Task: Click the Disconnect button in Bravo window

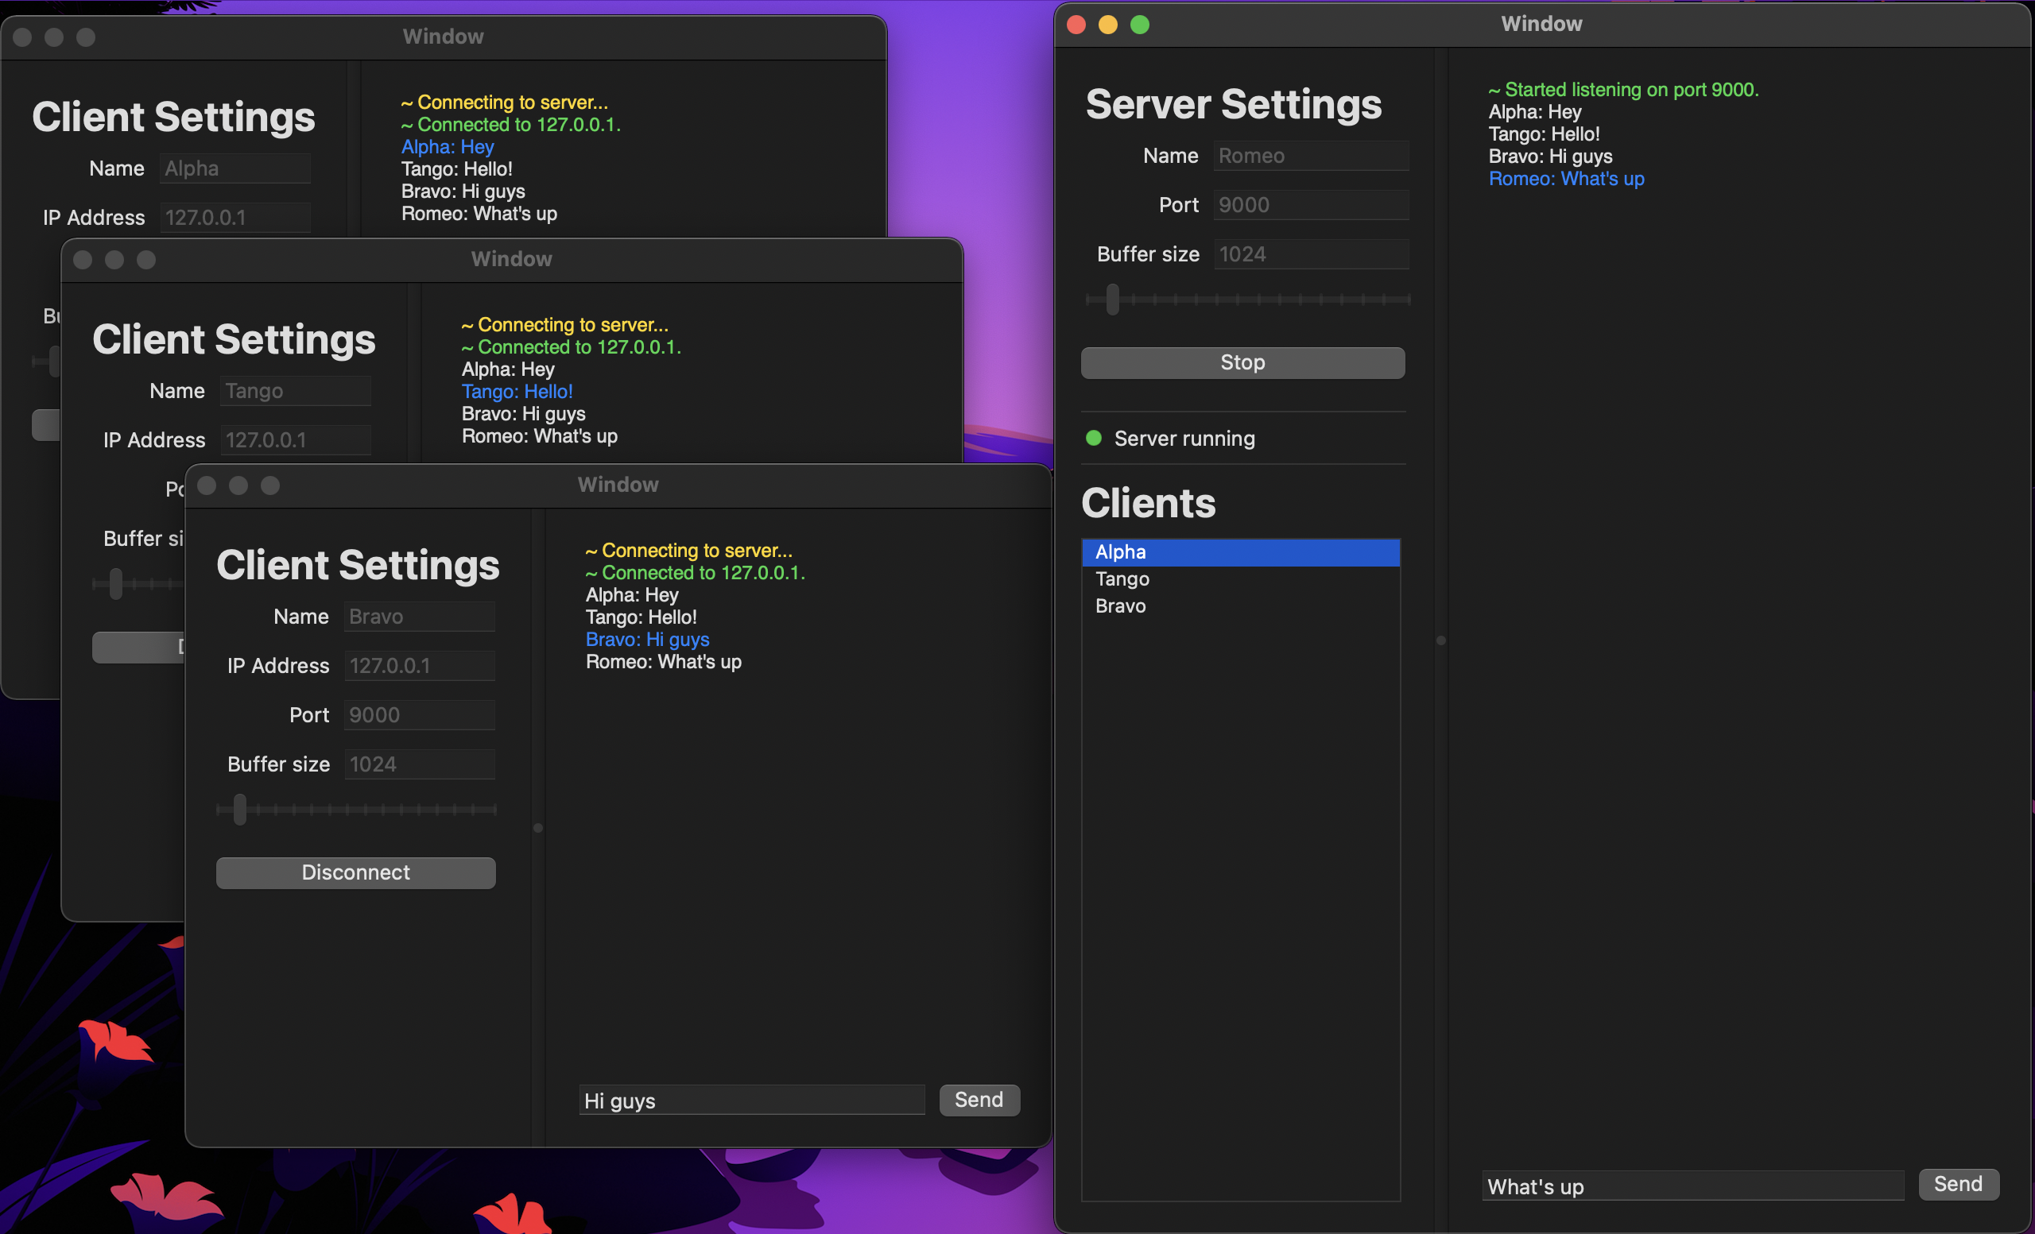Action: coord(355,872)
